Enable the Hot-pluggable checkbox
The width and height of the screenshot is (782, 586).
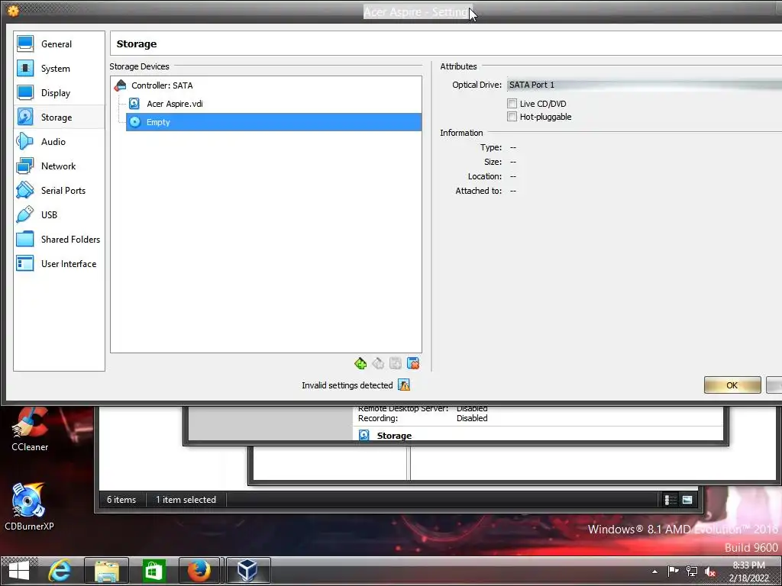[512, 117]
